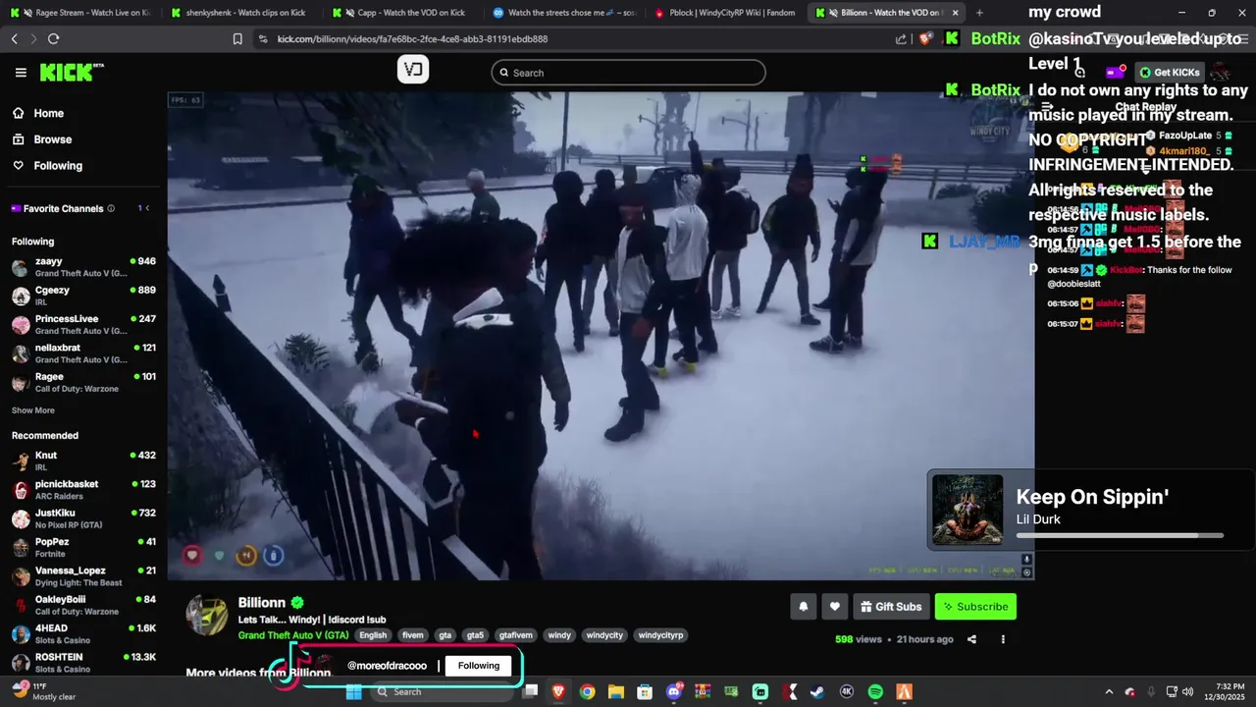
Task: Click the Keep On Sippin' song progress bar
Action: tap(1120, 536)
